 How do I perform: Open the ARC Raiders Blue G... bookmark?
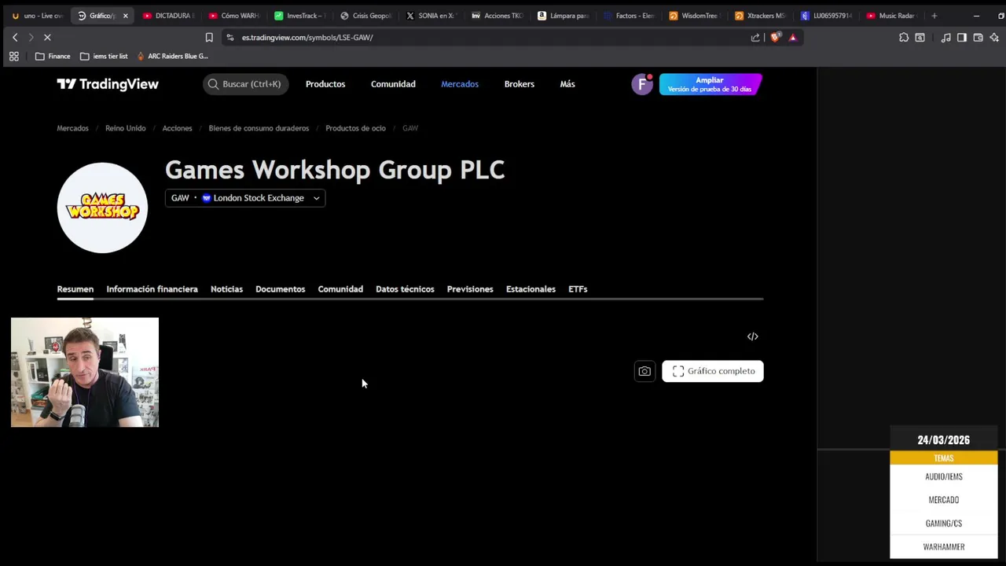click(x=172, y=56)
